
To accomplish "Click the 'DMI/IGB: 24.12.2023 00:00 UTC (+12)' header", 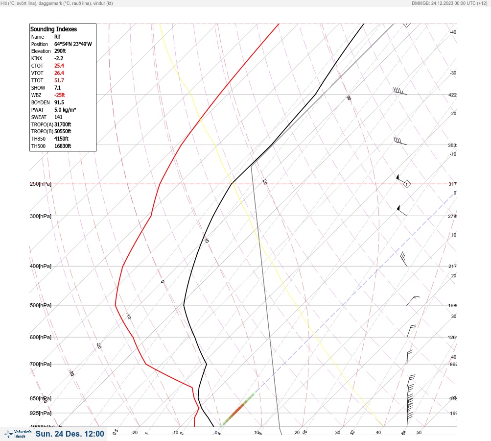I will tap(449, 3).
